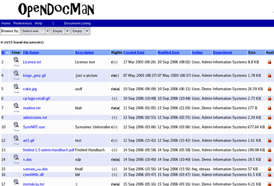Click the lock icon in samary .doc row
The width and height of the screenshot is (274, 186).
pyautogui.click(x=270, y=169)
